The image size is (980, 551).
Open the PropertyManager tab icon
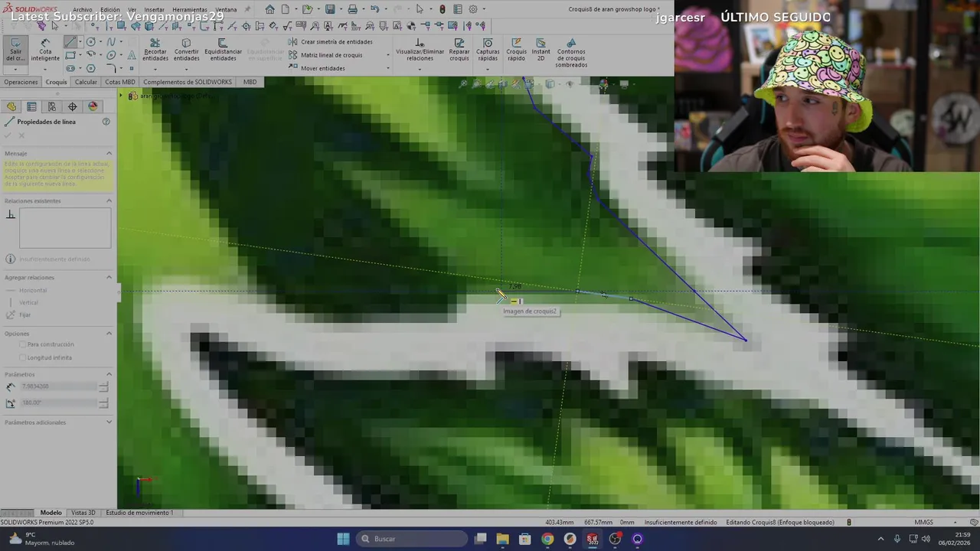pyautogui.click(x=31, y=106)
